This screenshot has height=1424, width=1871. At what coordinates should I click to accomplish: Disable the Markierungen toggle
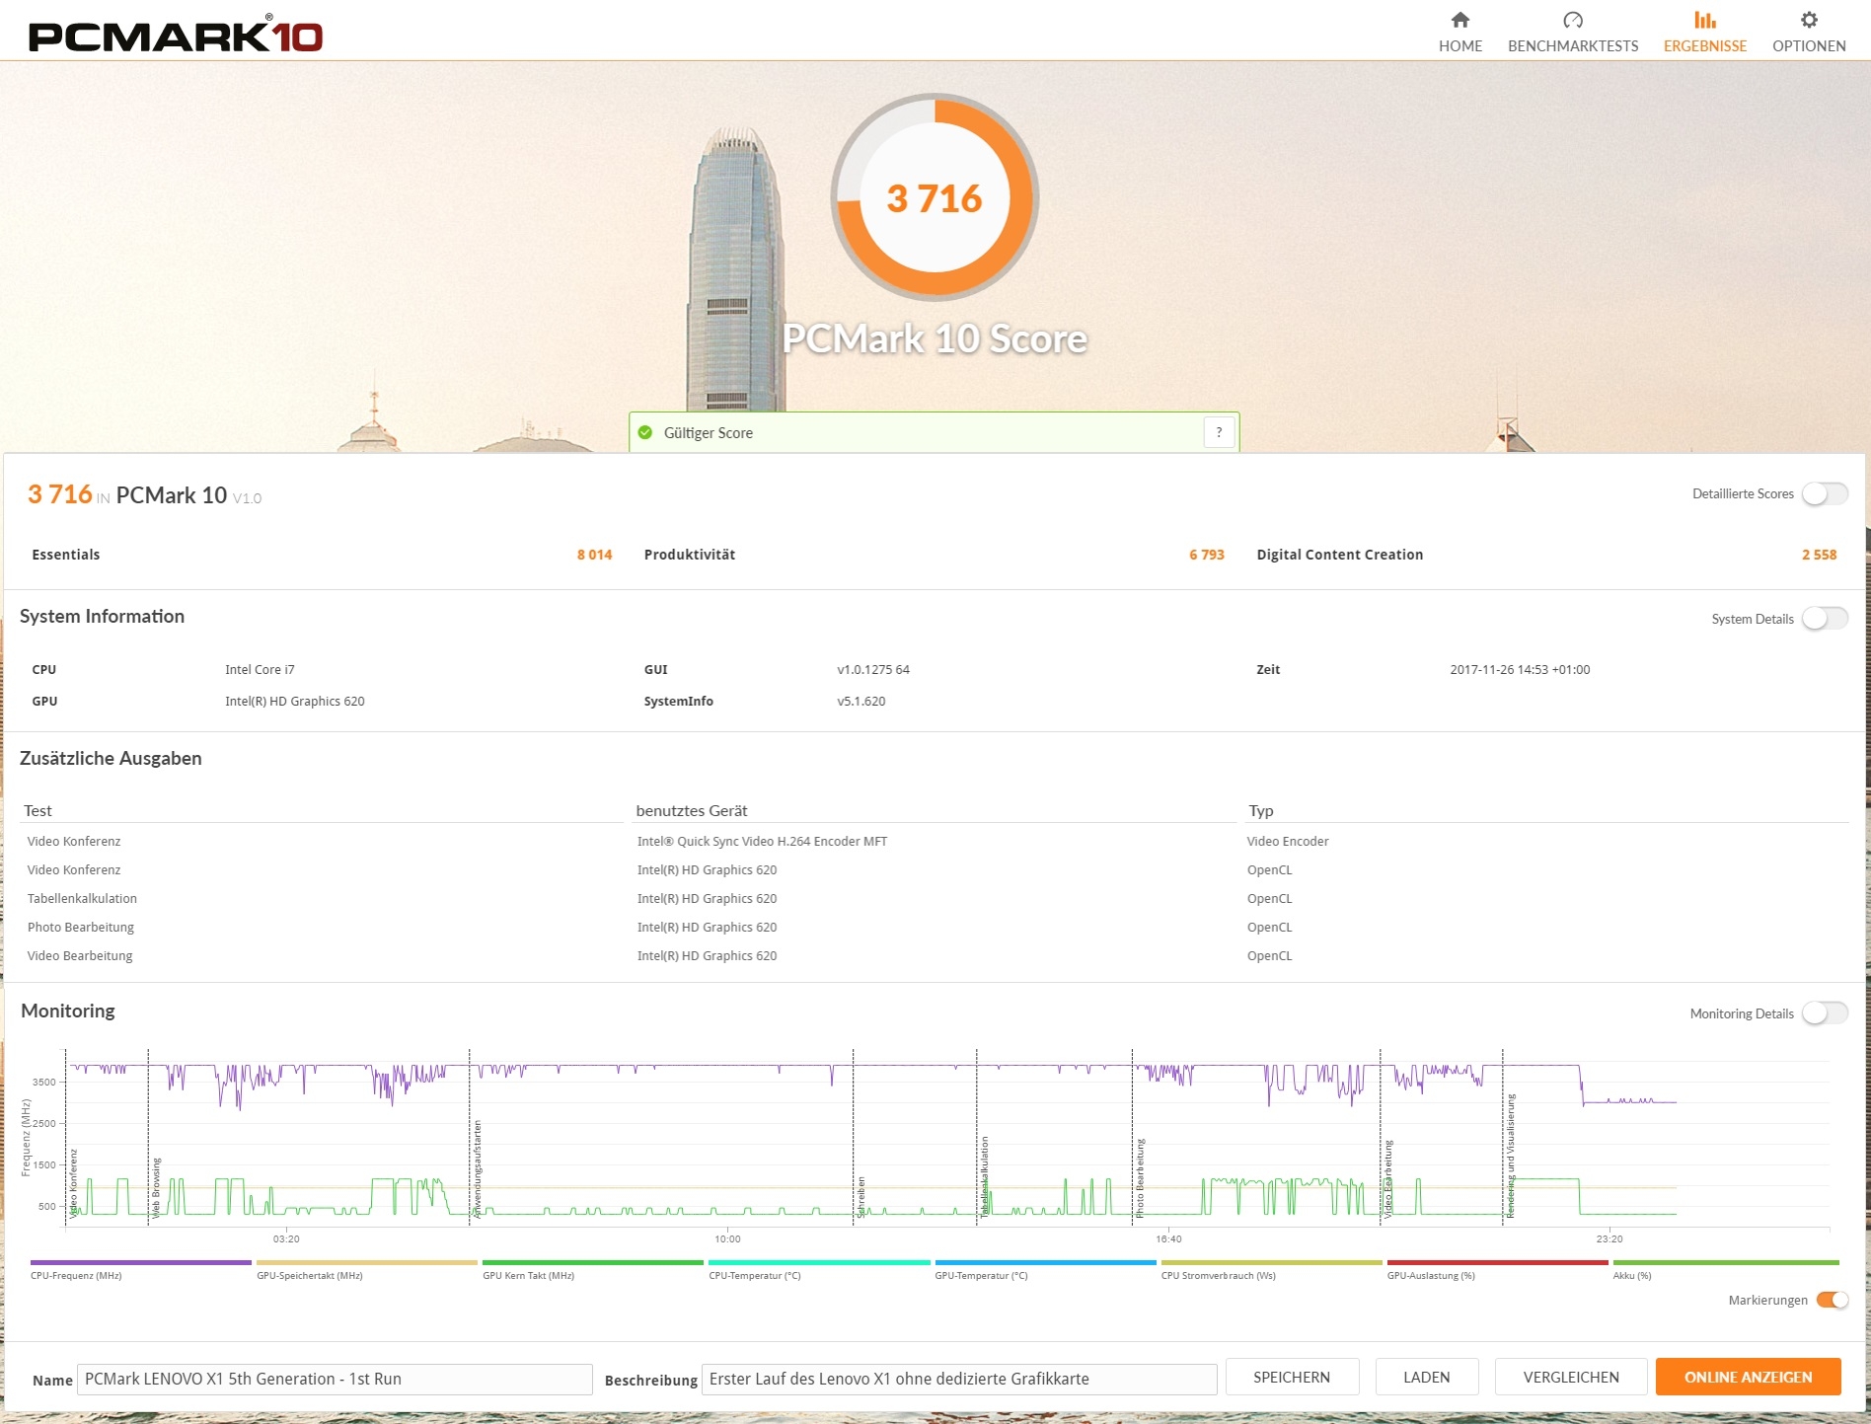click(1832, 1300)
